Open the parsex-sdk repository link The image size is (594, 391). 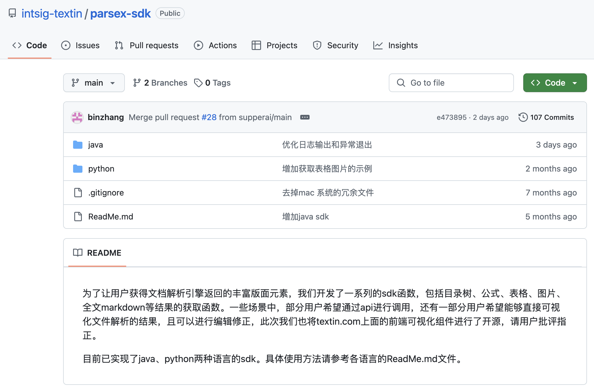pos(120,13)
